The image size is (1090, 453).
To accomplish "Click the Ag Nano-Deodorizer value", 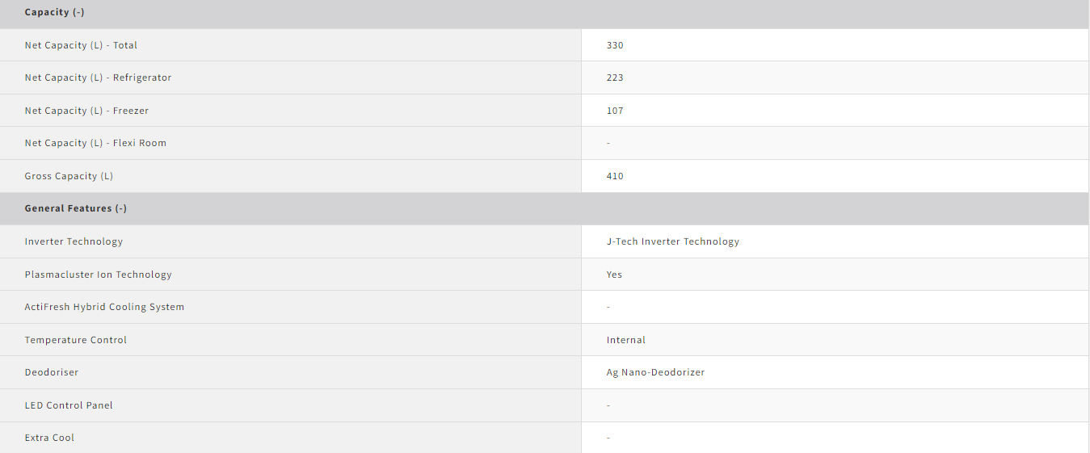I will 656,372.
